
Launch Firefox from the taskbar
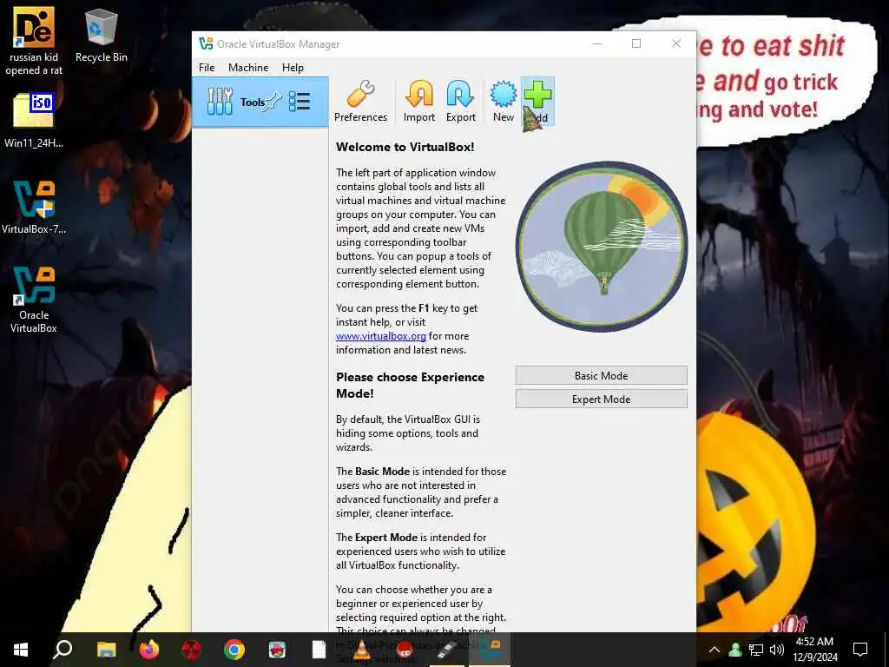(x=149, y=650)
